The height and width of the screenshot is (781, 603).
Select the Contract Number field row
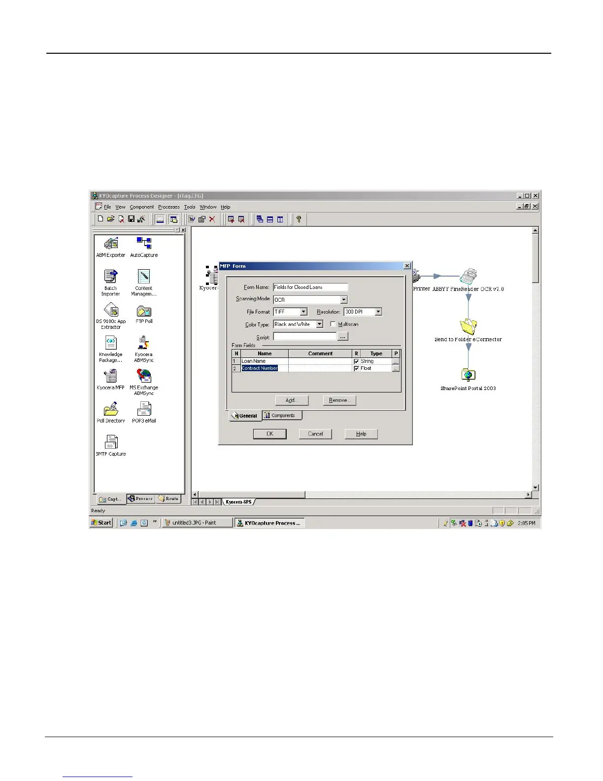click(316, 369)
